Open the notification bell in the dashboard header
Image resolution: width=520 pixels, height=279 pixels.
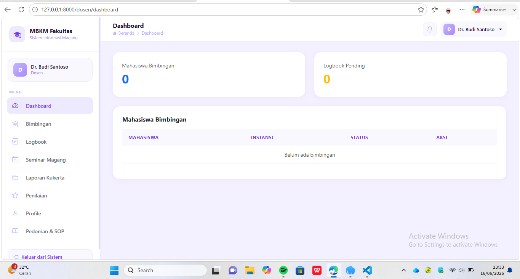[x=430, y=29]
